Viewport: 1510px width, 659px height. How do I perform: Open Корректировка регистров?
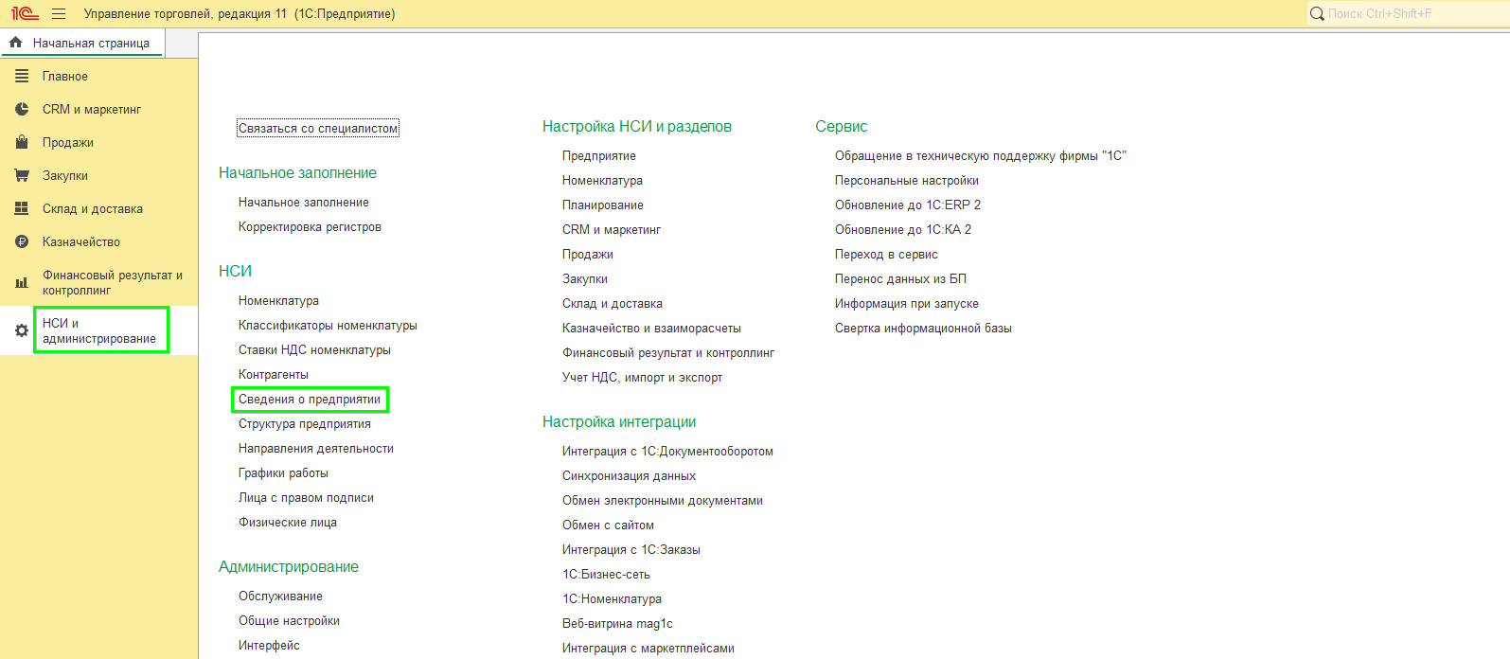point(310,226)
